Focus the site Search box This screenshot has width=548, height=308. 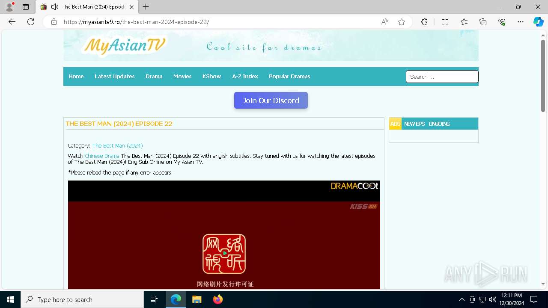click(442, 77)
